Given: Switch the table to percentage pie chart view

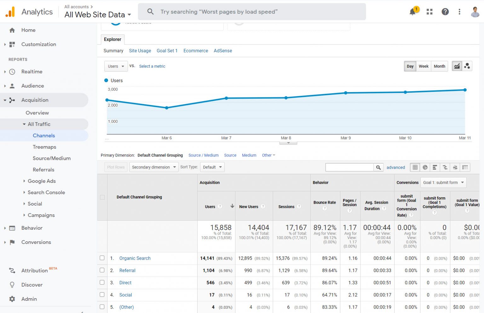Looking at the screenshot, I should pyautogui.click(x=425, y=167).
